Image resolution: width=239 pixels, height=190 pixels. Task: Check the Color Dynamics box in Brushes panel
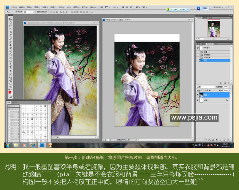coord(9,123)
